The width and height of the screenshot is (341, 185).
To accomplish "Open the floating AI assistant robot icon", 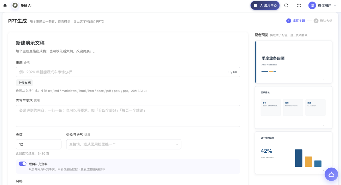I will coord(331,174).
